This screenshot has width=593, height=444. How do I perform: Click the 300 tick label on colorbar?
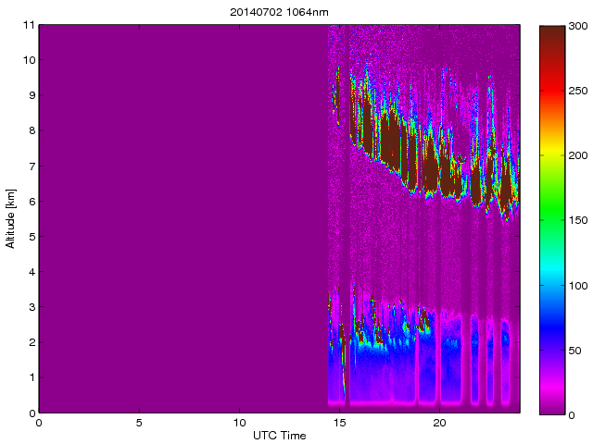coord(580,27)
